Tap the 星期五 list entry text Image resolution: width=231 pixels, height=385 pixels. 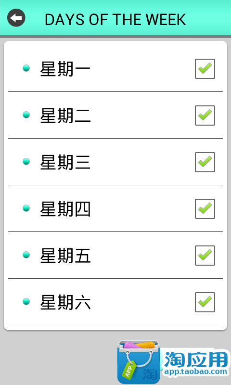pyautogui.click(x=65, y=256)
